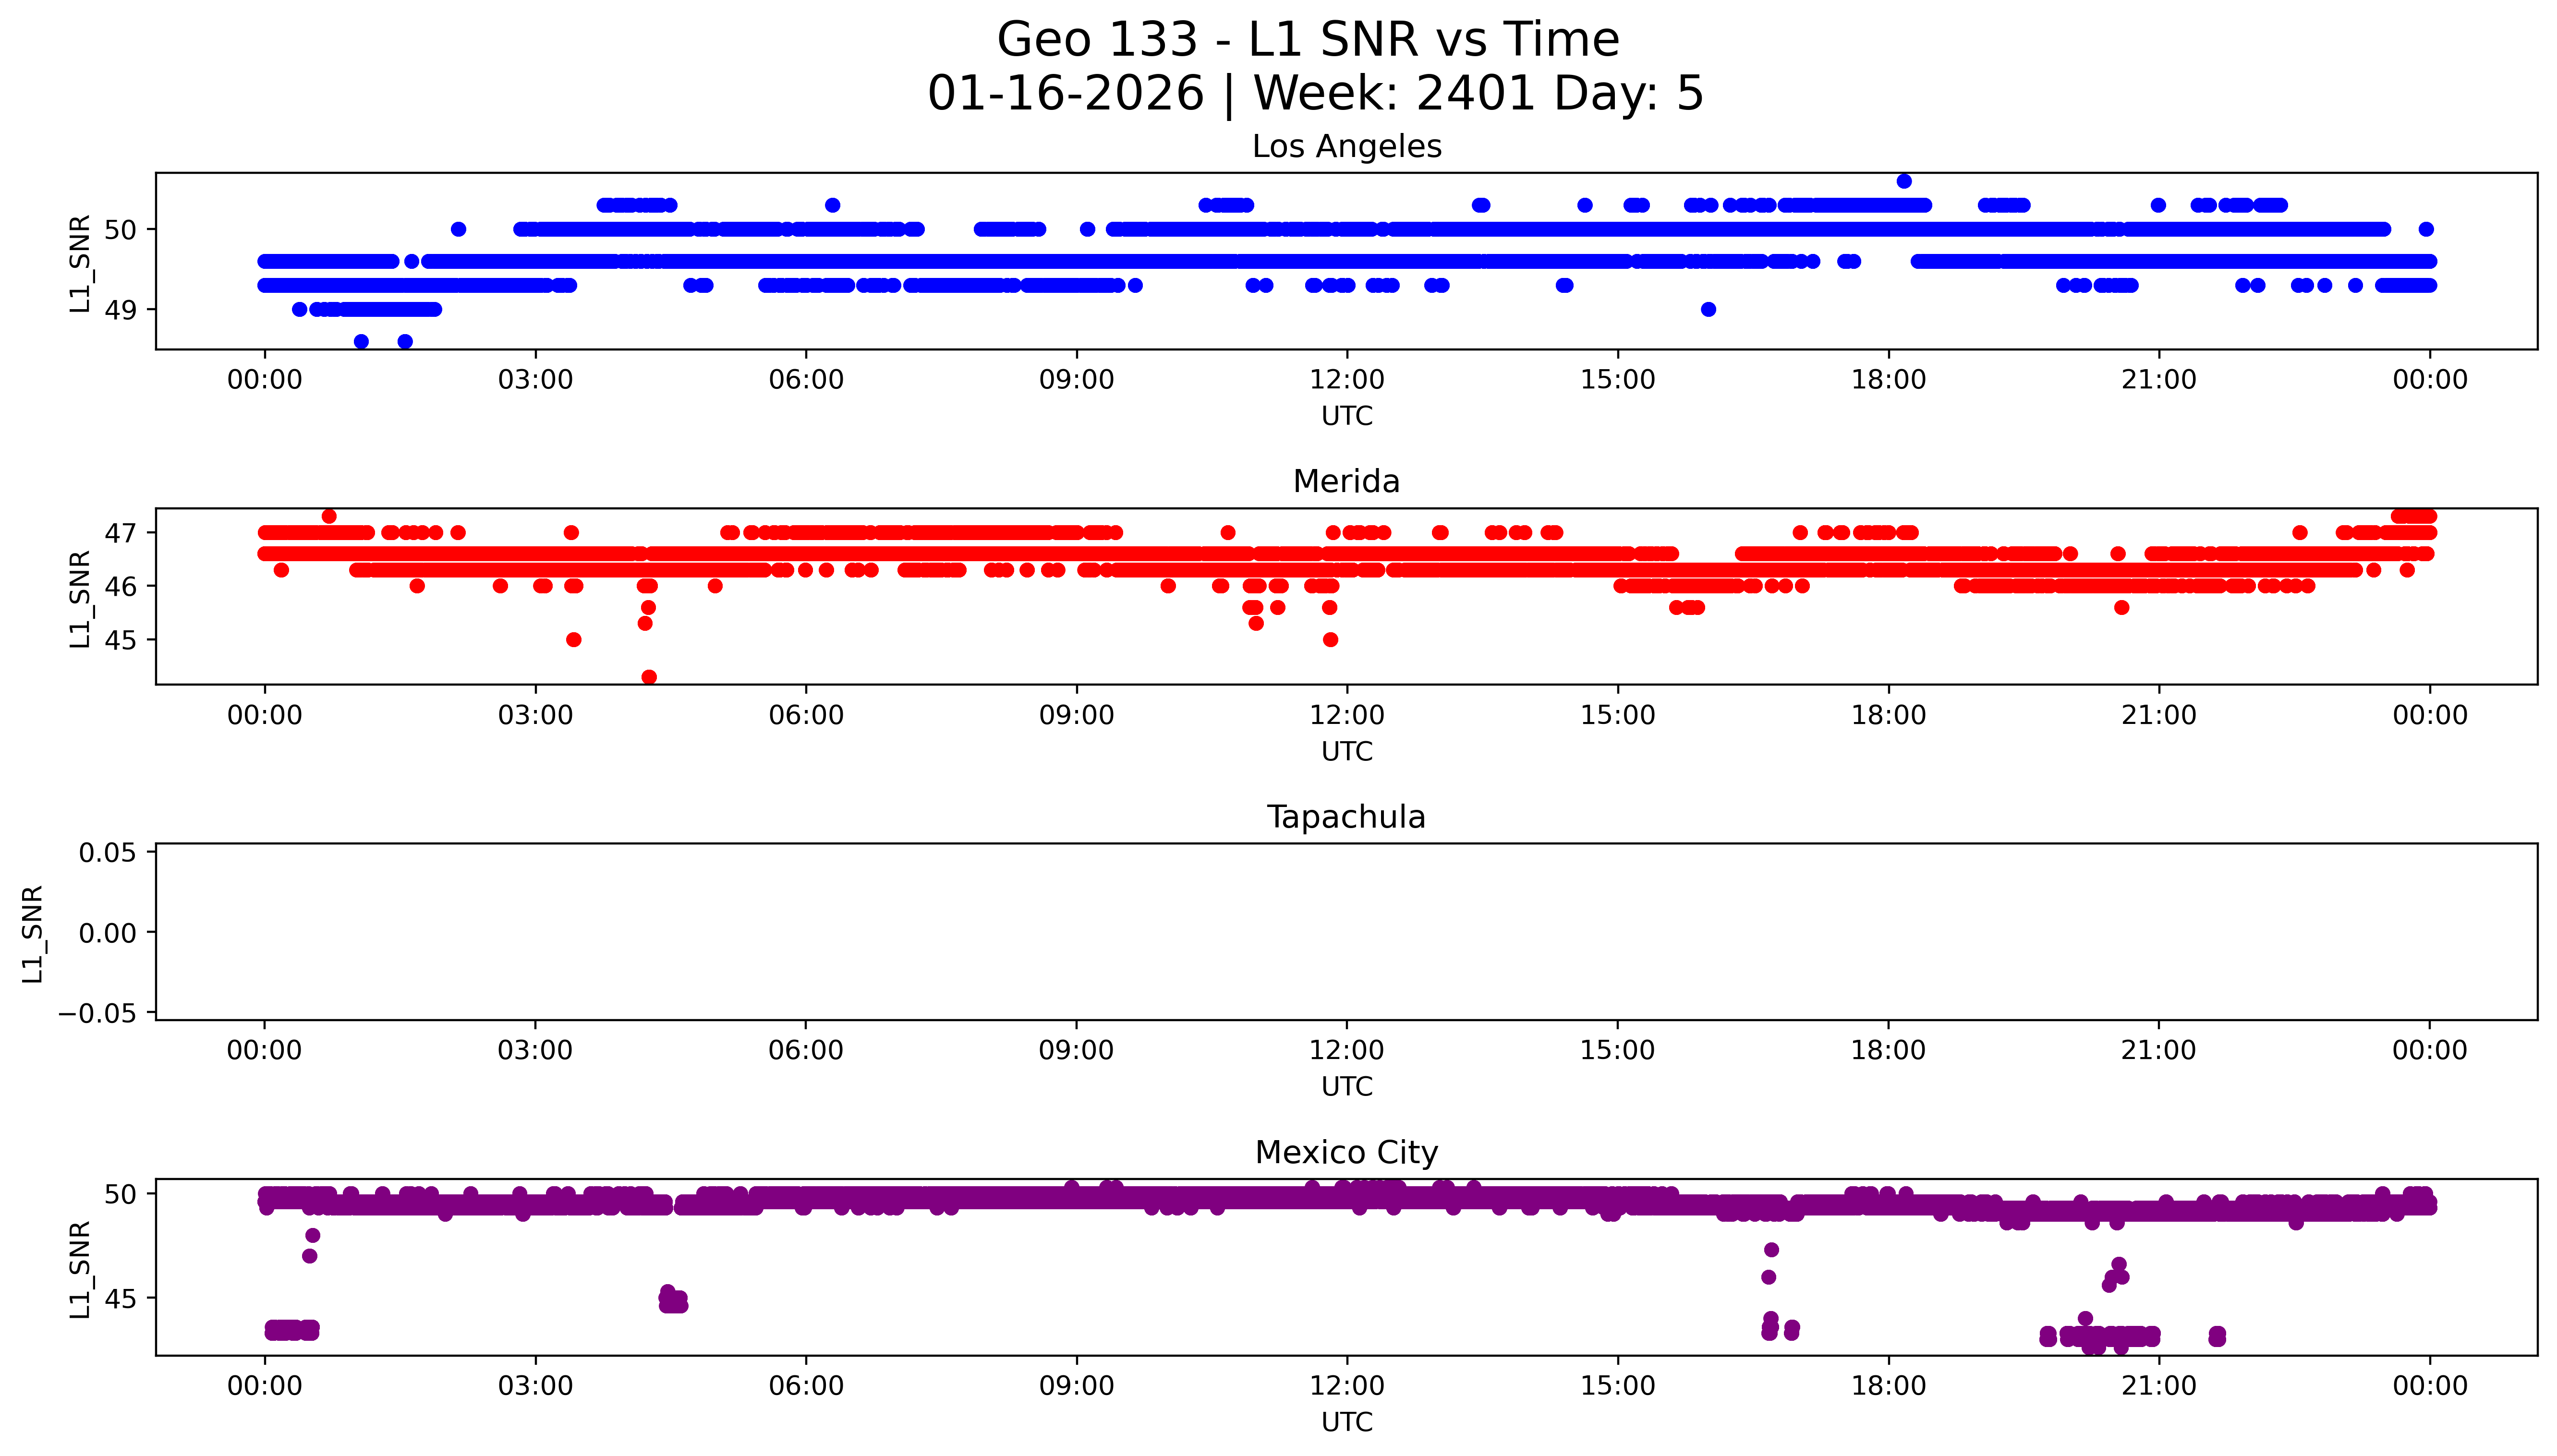Click the 21:00 tick label on Mexico City plot
The height and width of the screenshot is (1456, 2557).
[x=2159, y=1386]
